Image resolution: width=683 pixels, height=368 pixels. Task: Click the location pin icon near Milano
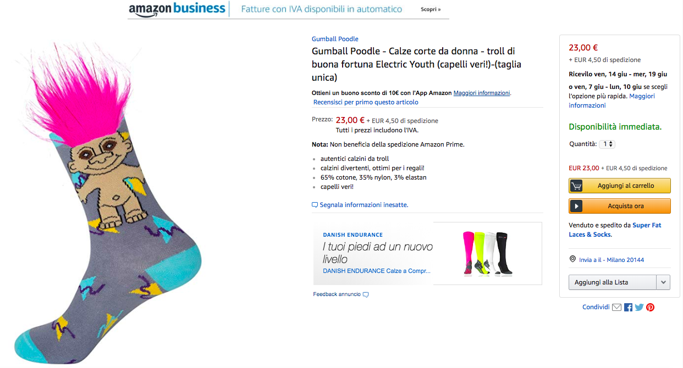(x=572, y=259)
